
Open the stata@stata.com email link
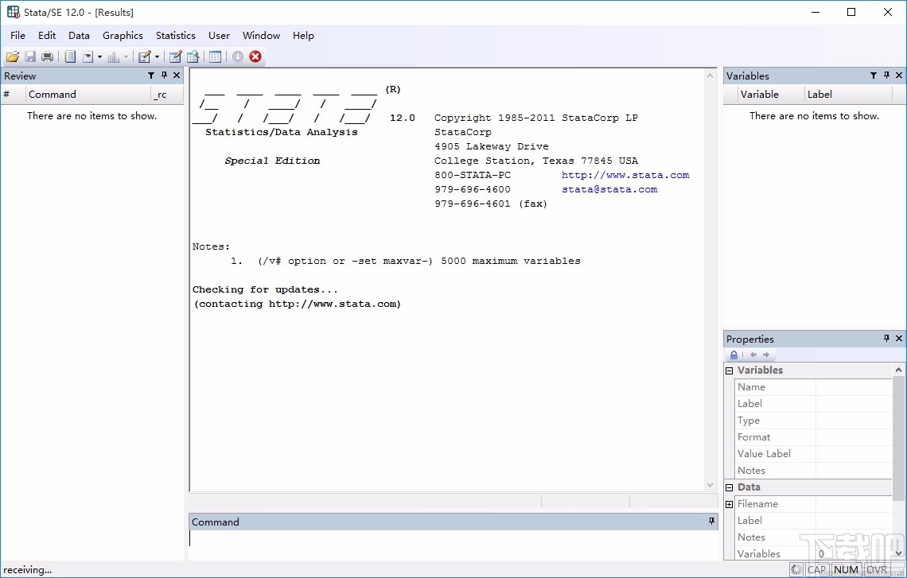point(609,189)
